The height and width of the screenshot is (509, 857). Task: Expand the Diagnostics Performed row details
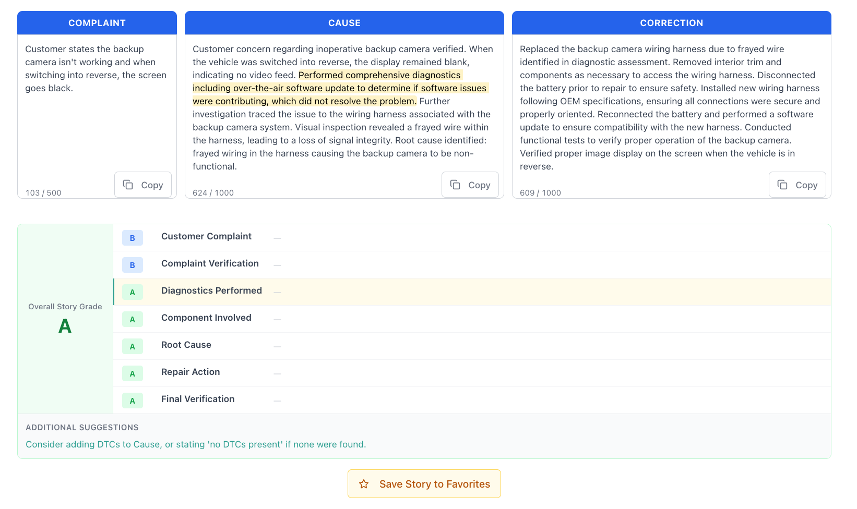pos(277,292)
